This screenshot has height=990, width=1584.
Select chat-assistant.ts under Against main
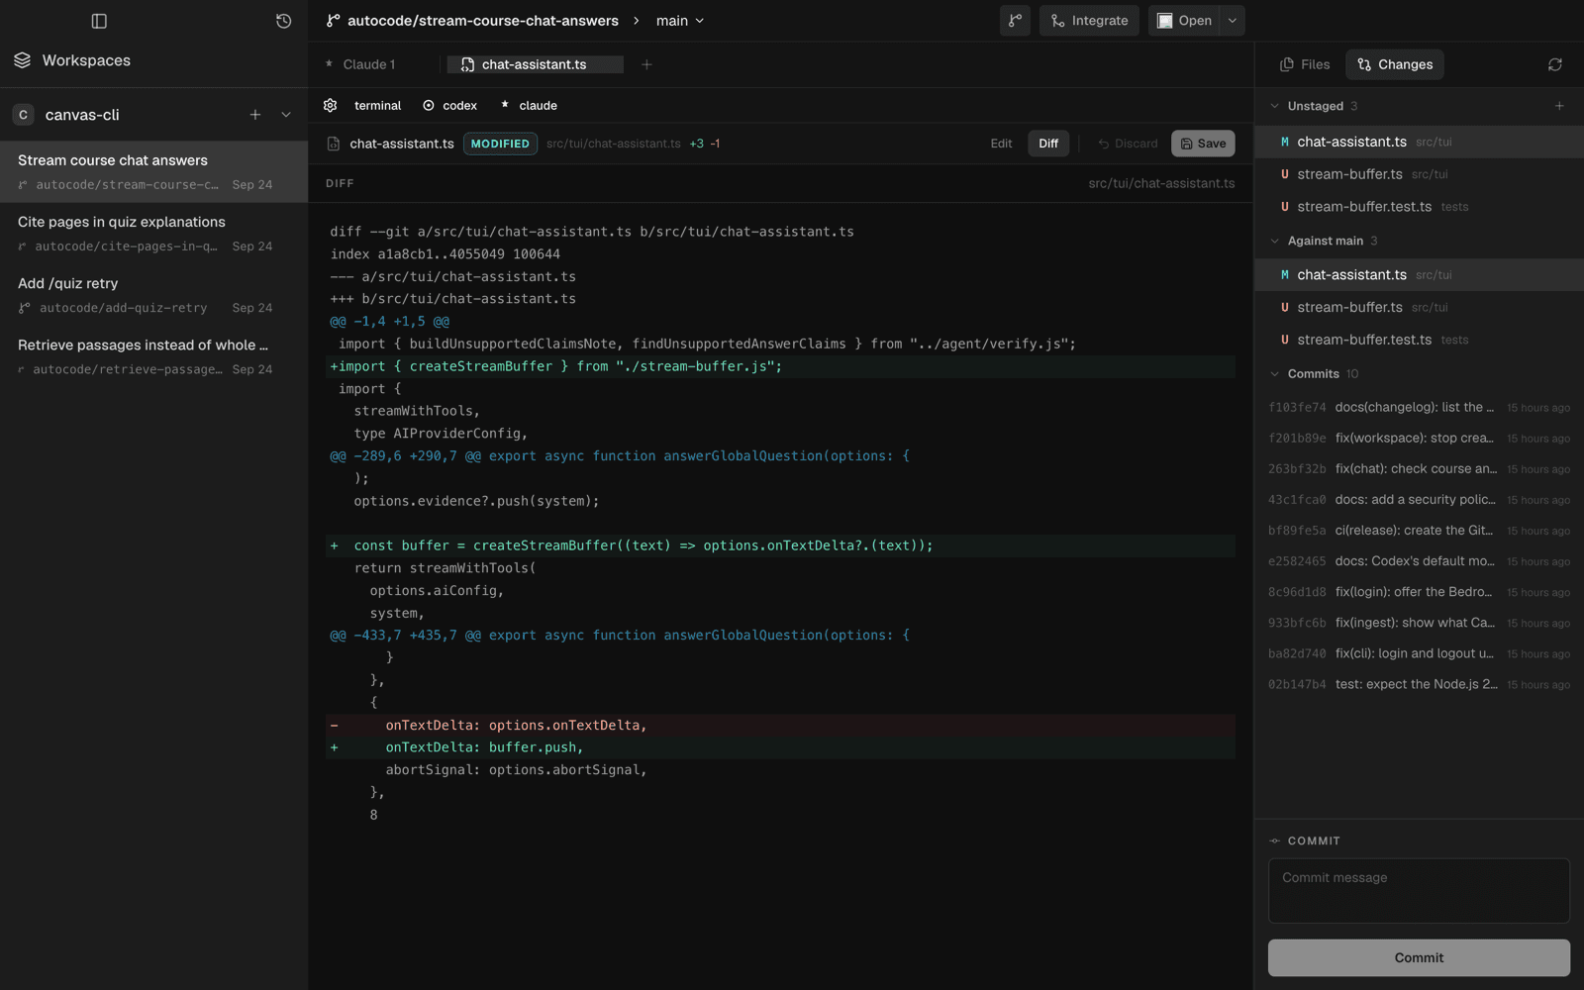(x=1419, y=275)
